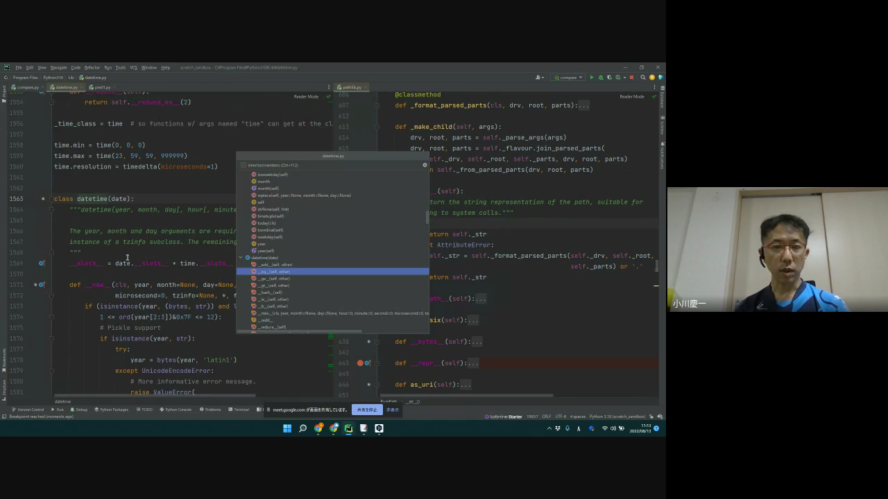The width and height of the screenshot is (888, 499).
Task: Open the Refactor menu
Action: click(x=92, y=68)
